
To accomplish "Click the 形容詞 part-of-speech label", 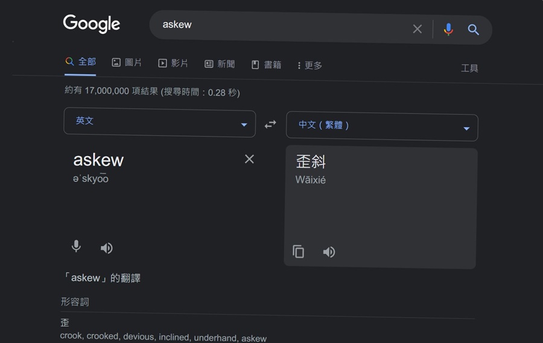I will 75,302.
